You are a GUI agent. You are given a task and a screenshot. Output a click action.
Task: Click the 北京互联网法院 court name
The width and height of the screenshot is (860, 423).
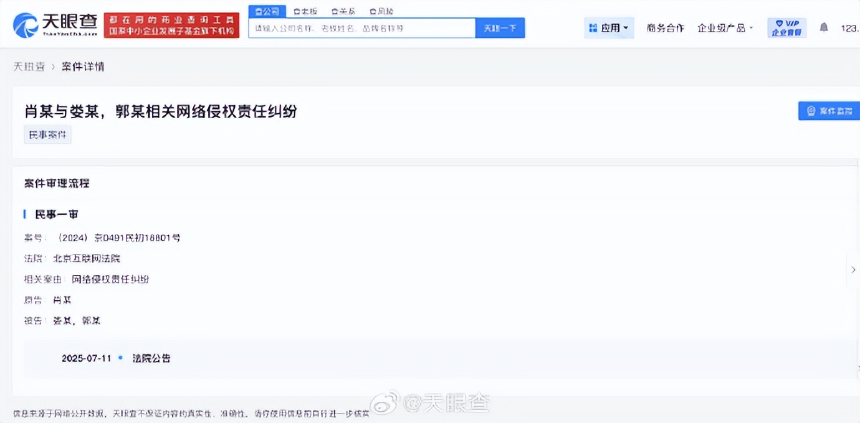point(87,258)
